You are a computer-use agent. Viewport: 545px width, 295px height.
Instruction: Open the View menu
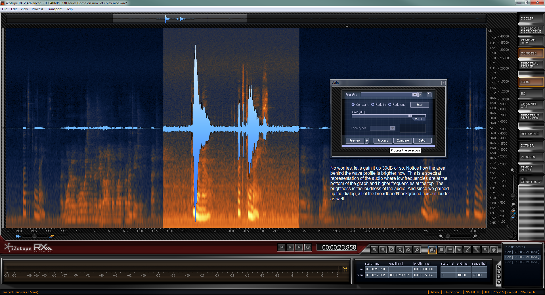(24, 9)
